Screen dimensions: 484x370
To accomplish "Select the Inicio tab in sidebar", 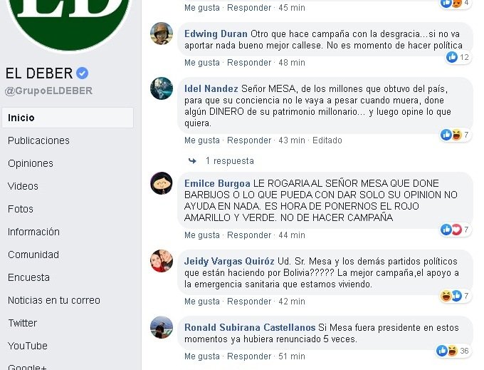I will click(x=68, y=118).
